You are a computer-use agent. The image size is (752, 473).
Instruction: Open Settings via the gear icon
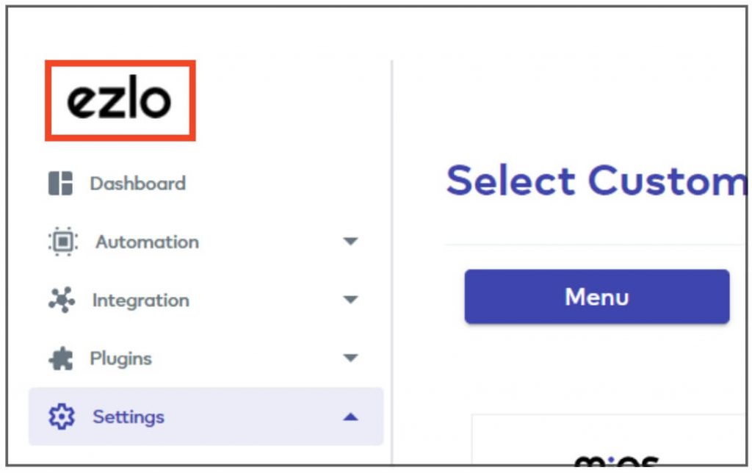[62, 416]
